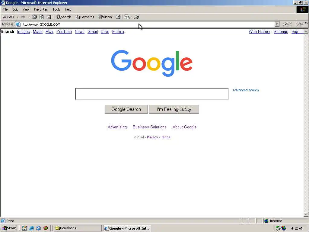Open the Terms link

(165, 137)
